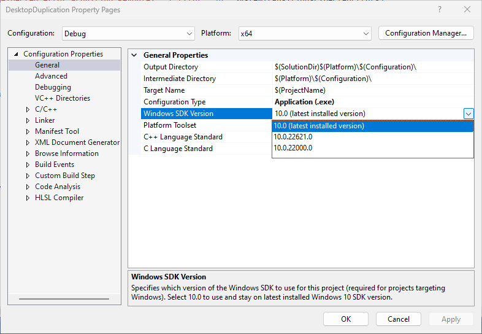This screenshot has width=482, height=334.
Task: Select the HLSL Compiler tree item
Action: [59, 198]
